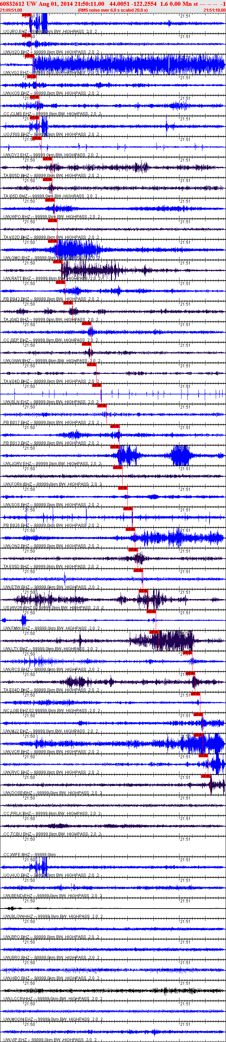Select the PB.B926 EHZ station label

click(x=50, y=526)
